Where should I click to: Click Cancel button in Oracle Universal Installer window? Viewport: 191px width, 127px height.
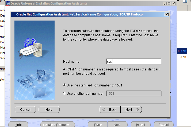[164, 125]
